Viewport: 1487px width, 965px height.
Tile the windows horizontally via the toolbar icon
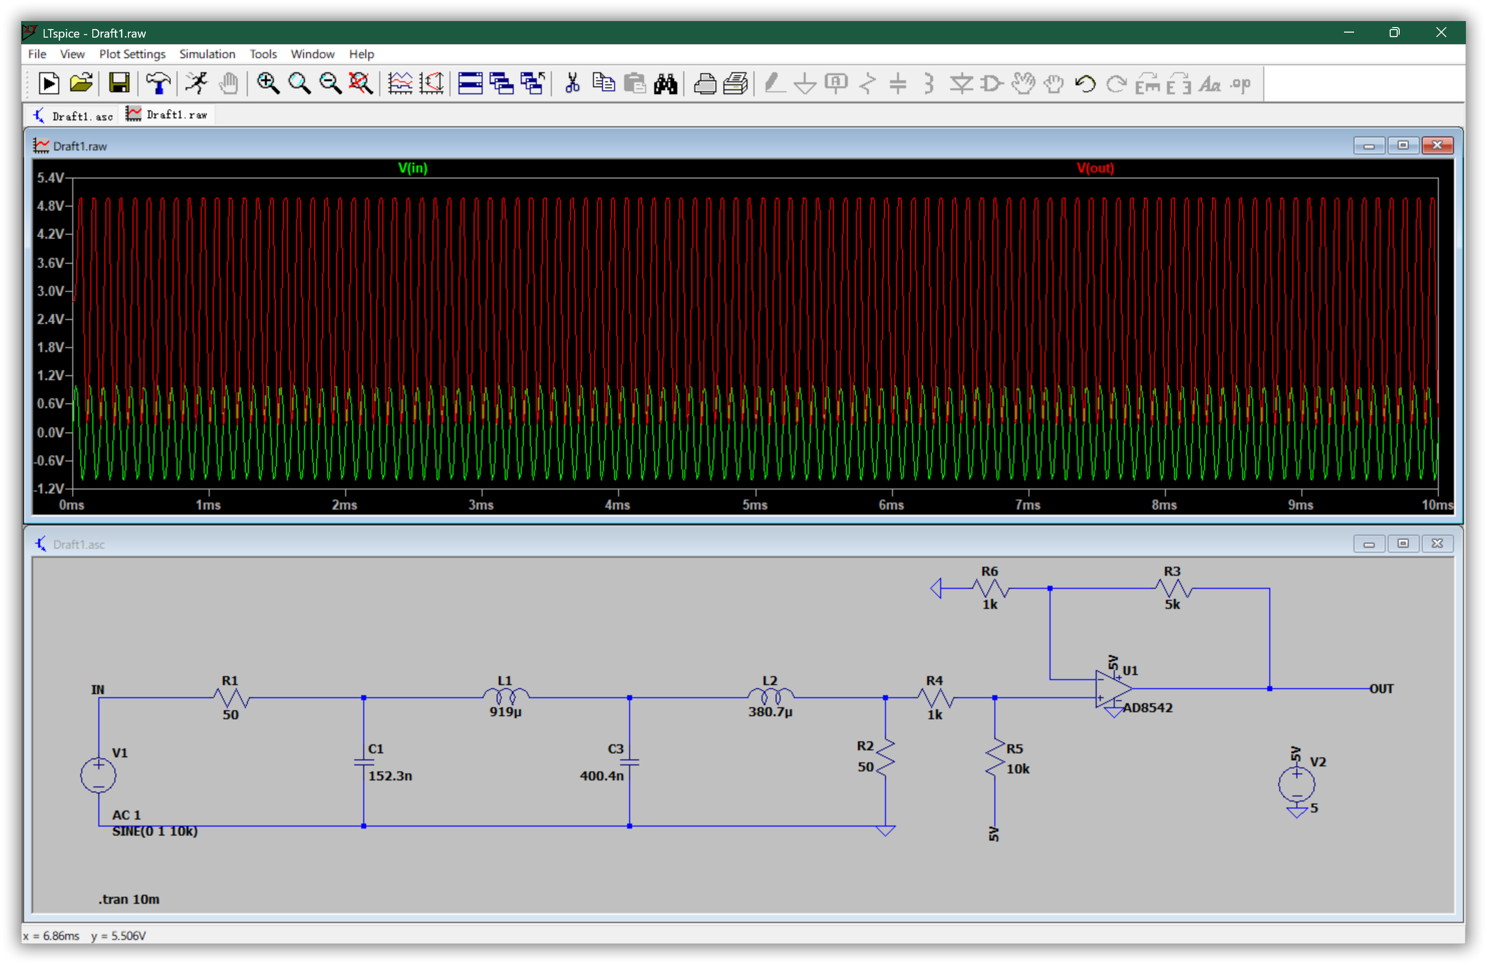tap(471, 83)
